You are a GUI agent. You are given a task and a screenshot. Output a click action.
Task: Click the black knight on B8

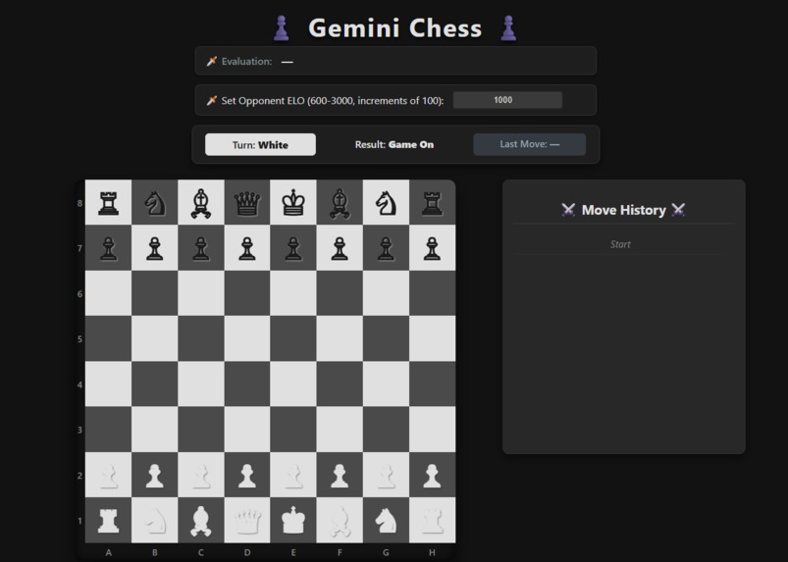pyautogui.click(x=155, y=203)
